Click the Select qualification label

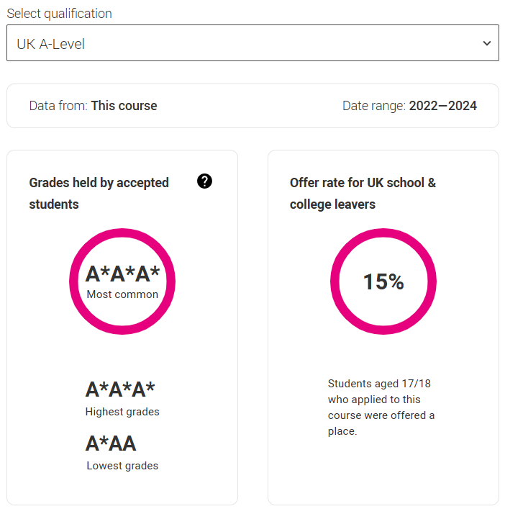pyautogui.click(x=59, y=14)
